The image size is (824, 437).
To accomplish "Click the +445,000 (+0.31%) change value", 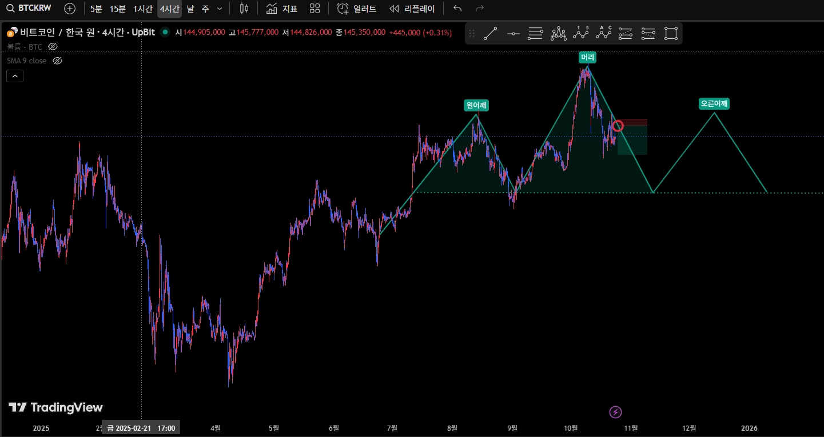I will click(x=420, y=33).
